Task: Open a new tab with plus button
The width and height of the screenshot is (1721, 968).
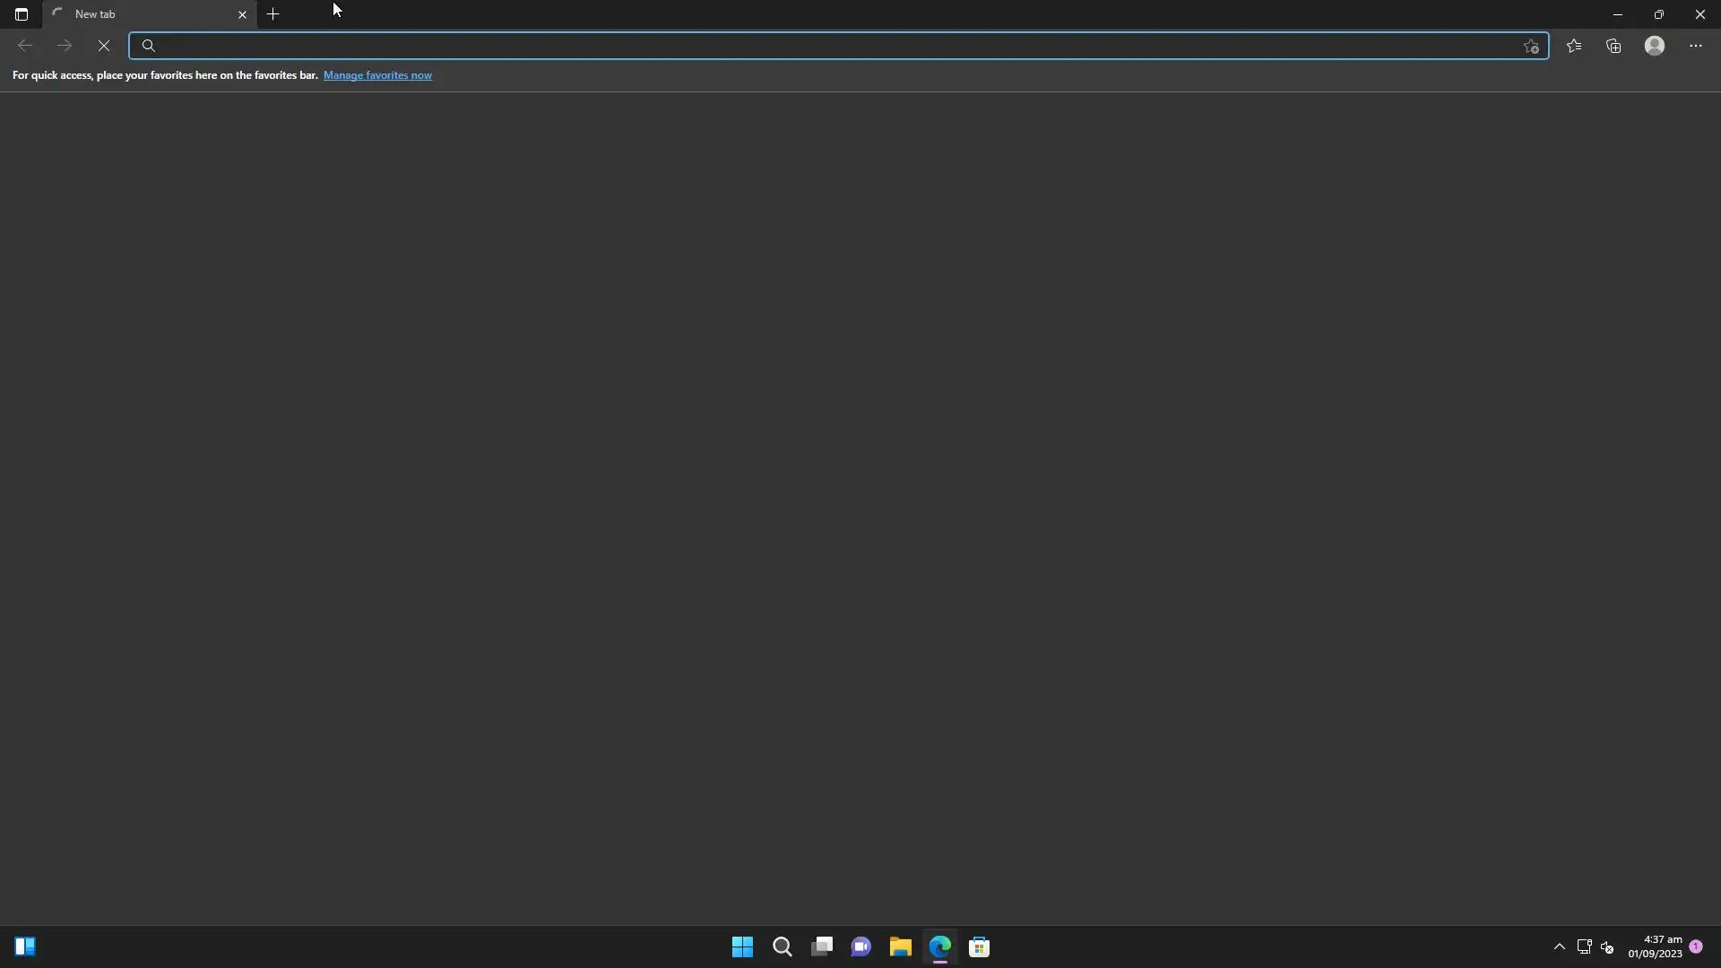Action: [273, 14]
